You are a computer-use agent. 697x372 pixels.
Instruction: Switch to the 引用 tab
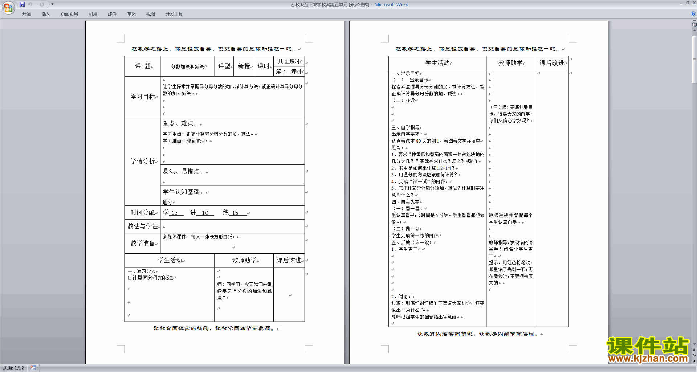pos(93,14)
